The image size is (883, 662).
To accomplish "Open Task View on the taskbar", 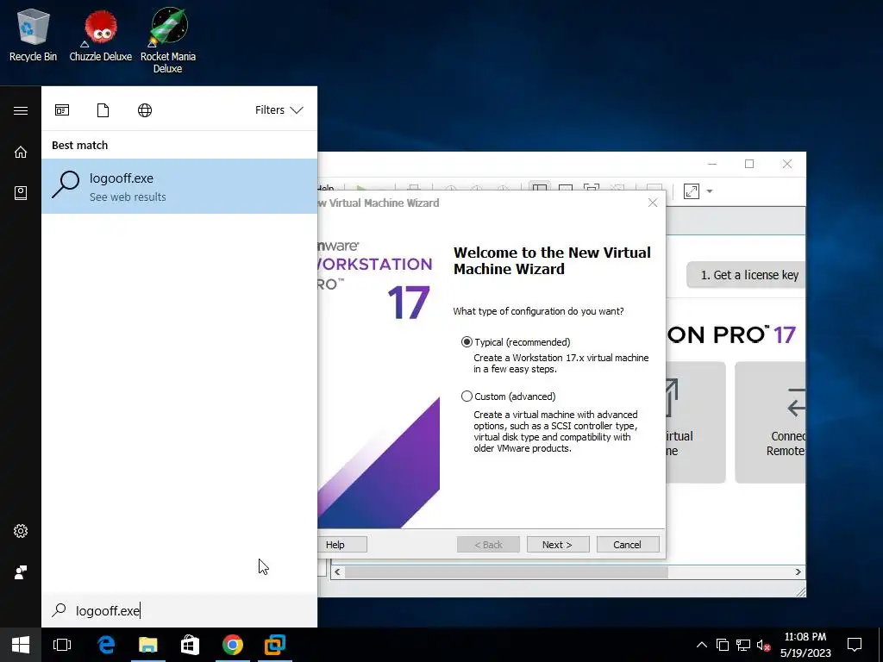I will [62, 645].
